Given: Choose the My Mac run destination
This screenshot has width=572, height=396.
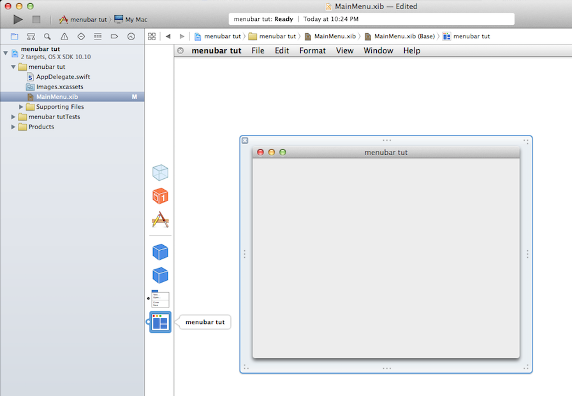Looking at the screenshot, I should [131, 20].
